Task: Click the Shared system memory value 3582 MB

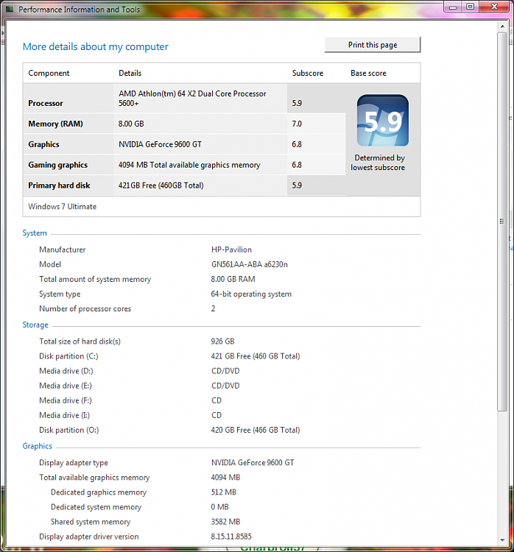Action: (225, 522)
